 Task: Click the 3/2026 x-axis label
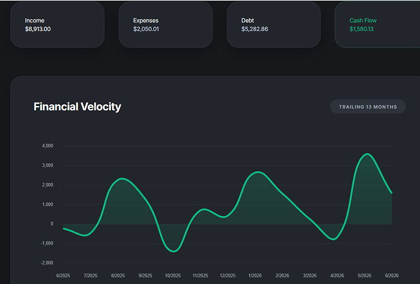(x=310, y=275)
